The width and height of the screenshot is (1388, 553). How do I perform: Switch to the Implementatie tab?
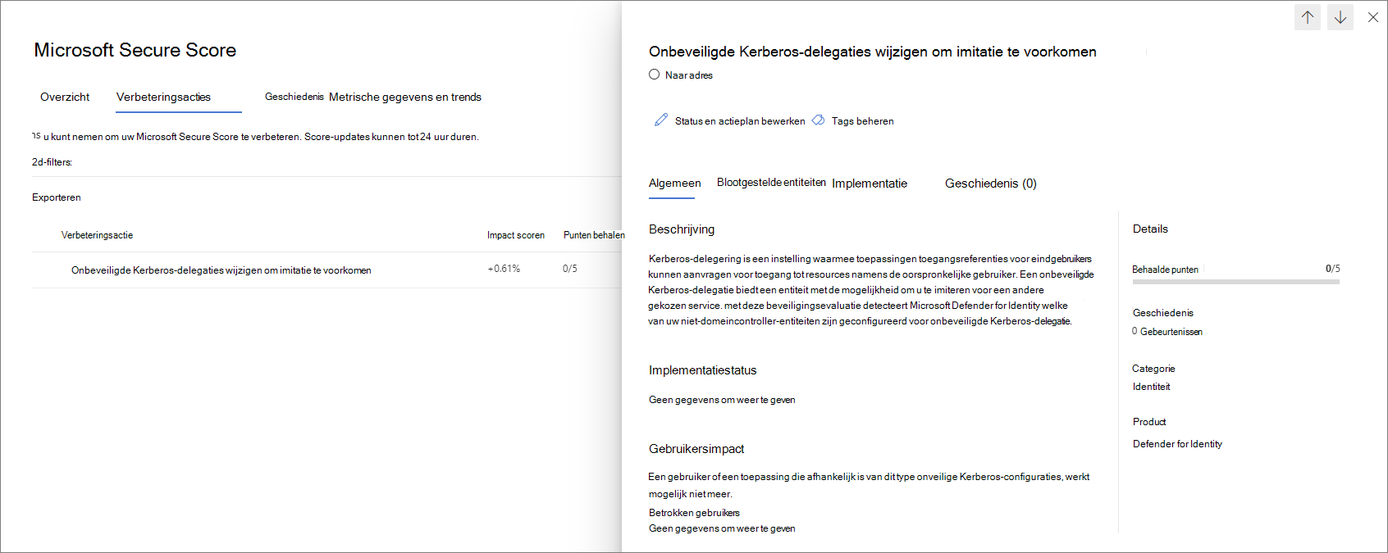click(870, 184)
